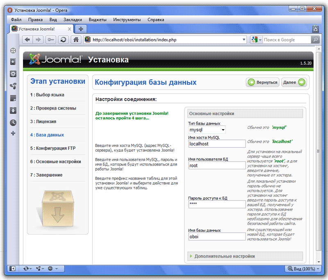
Task: Open the Downloads panel in sidebar
Action: tap(13, 110)
